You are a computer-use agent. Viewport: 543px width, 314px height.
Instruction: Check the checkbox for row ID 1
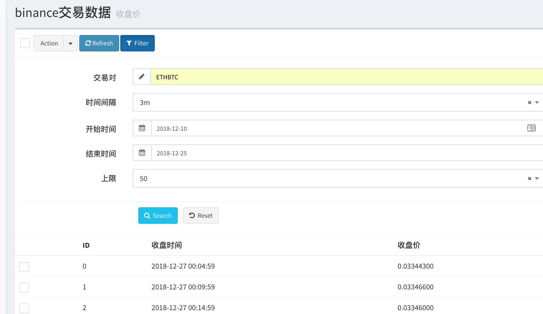pos(24,287)
